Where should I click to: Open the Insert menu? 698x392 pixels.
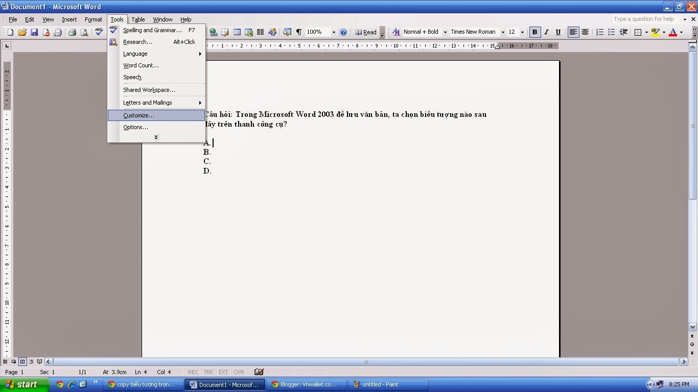tap(69, 19)
